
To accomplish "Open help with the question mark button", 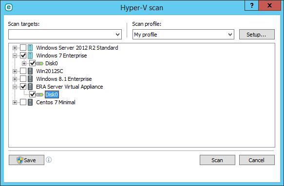I will coord(251,5).
